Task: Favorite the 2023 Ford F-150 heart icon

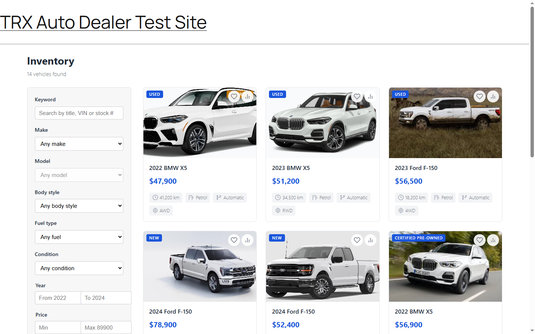Action: click(x=480, y=96)
